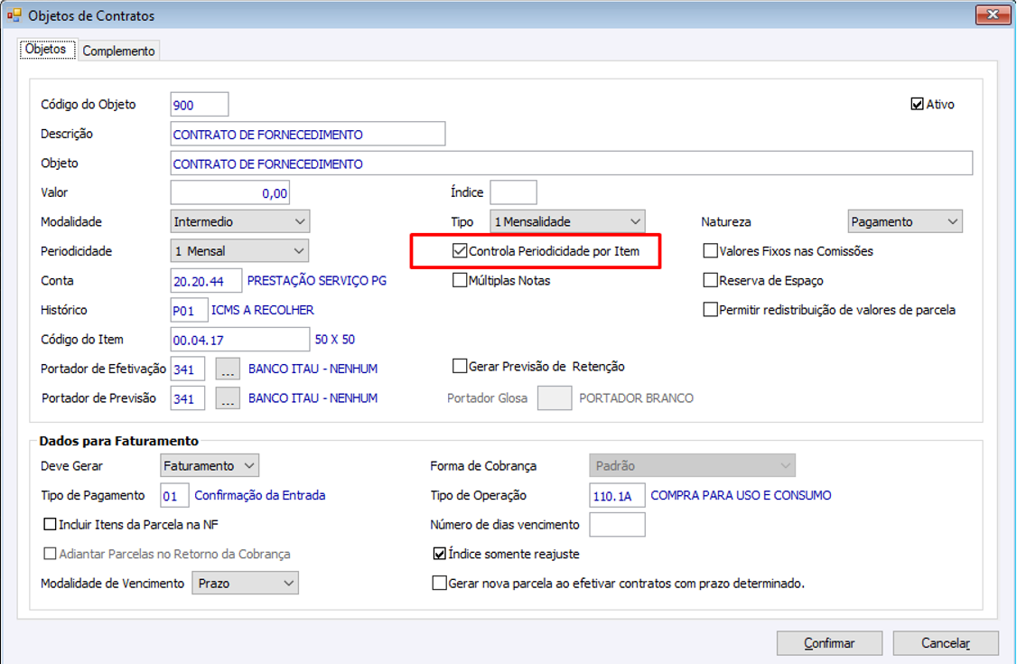Focus the Objeto text field
Image resolution: width=1017 pixels, height=664 pixels.
pyautogui.click(x=572, y=163)
